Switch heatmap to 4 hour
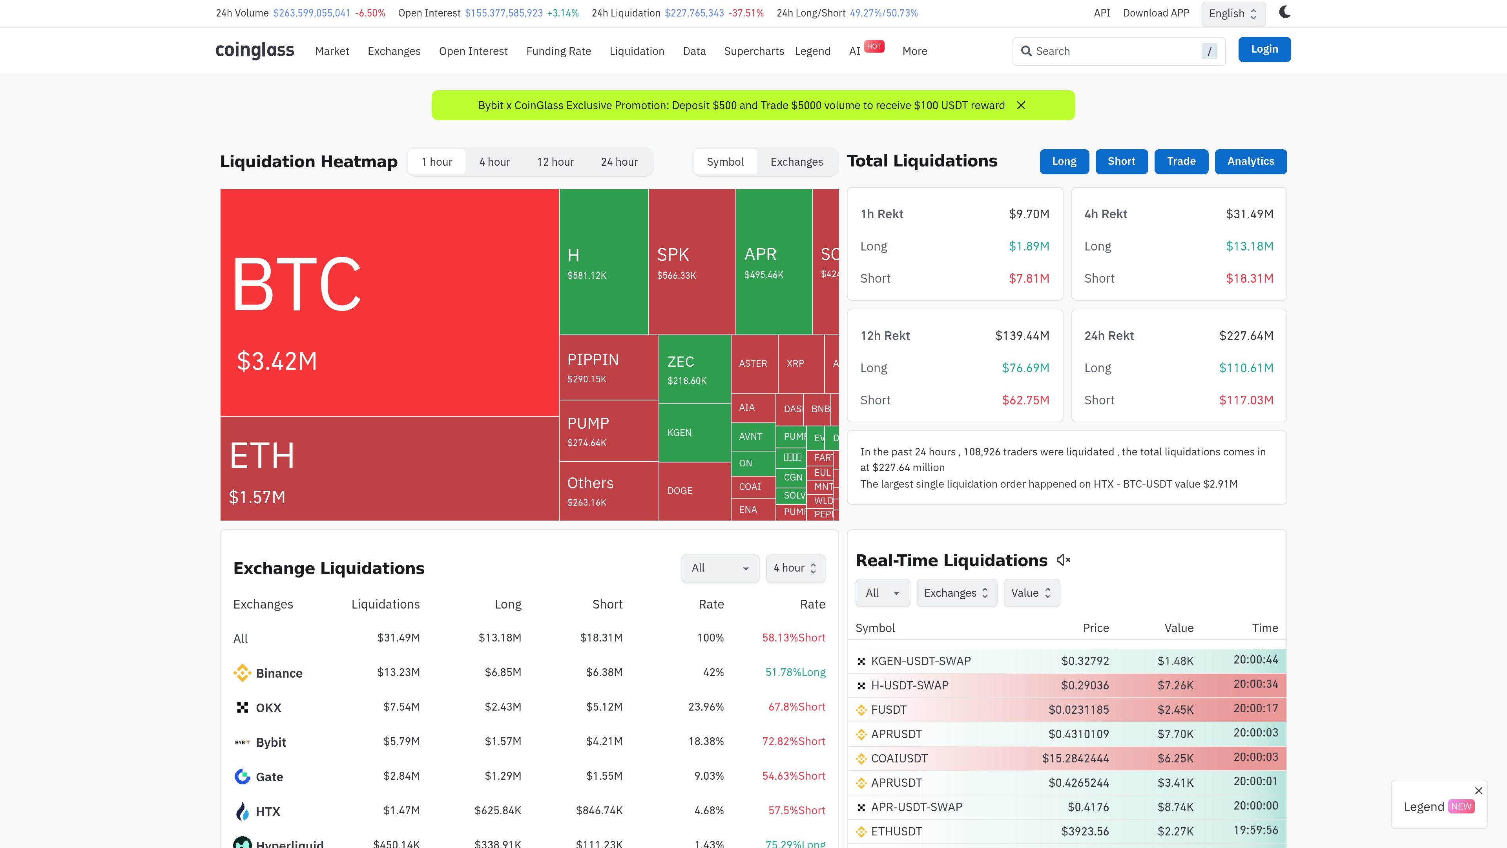The height and width of the screenshot is (848, 1507). pos(494,162)
